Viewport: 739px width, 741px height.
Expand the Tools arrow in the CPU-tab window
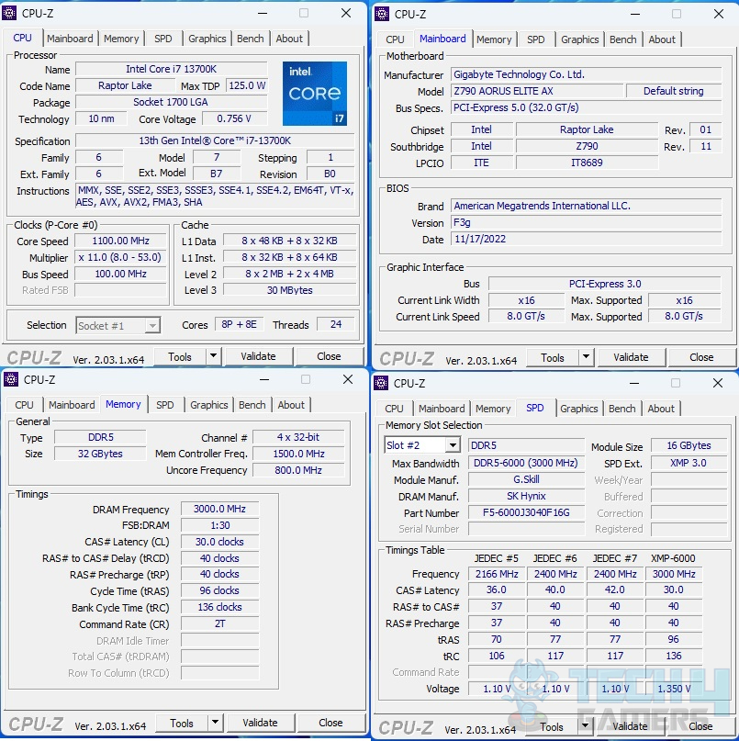pyautogui.click(x=214, y=356)
